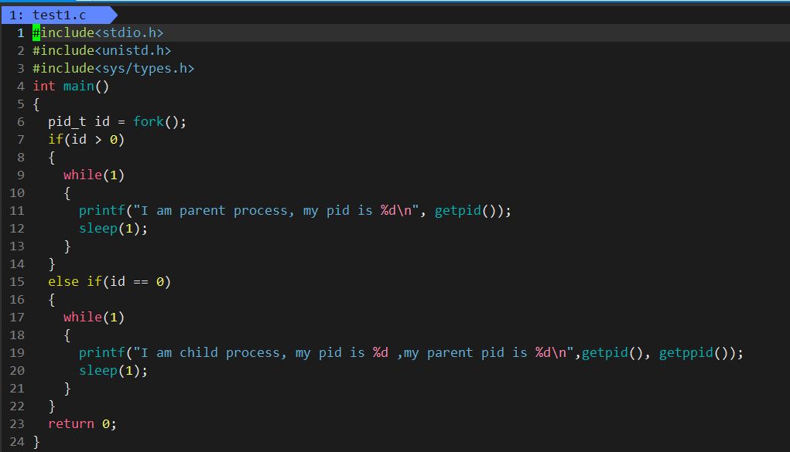Click line number 24 in the gutter
Image resolution: width=790 pixels, height=452 pixels.
coord(18,442)
